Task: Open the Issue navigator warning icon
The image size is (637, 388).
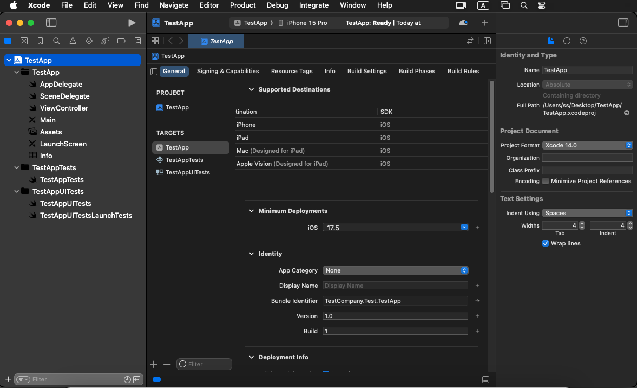Action: coord(73,41)
